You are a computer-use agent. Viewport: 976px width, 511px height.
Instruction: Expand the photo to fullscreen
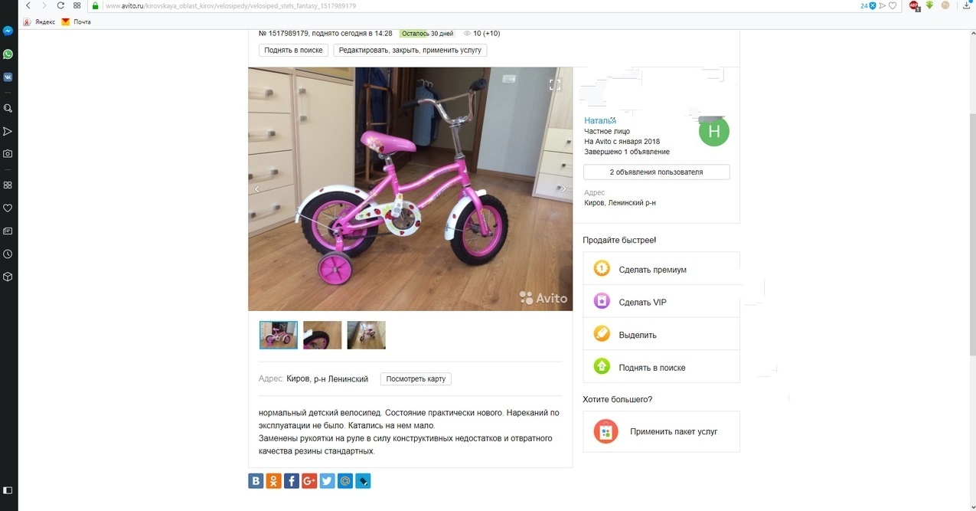[x=555, y=84]
